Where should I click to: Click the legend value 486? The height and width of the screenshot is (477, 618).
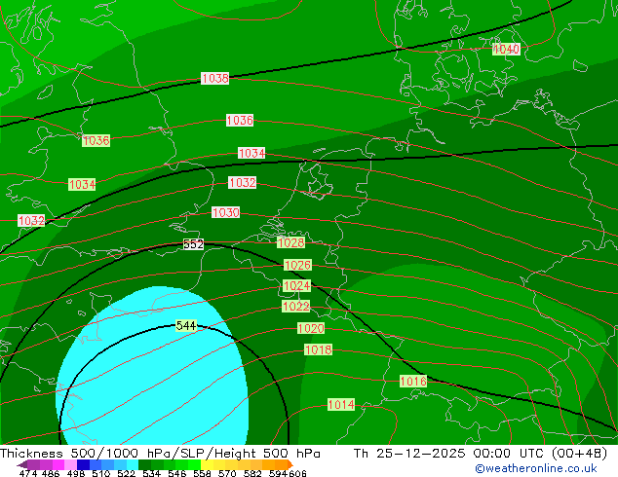(50, 473)
